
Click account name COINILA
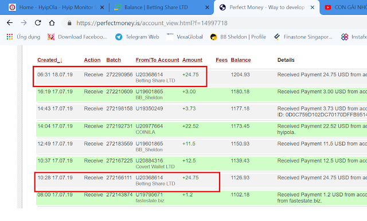(145, 132)
